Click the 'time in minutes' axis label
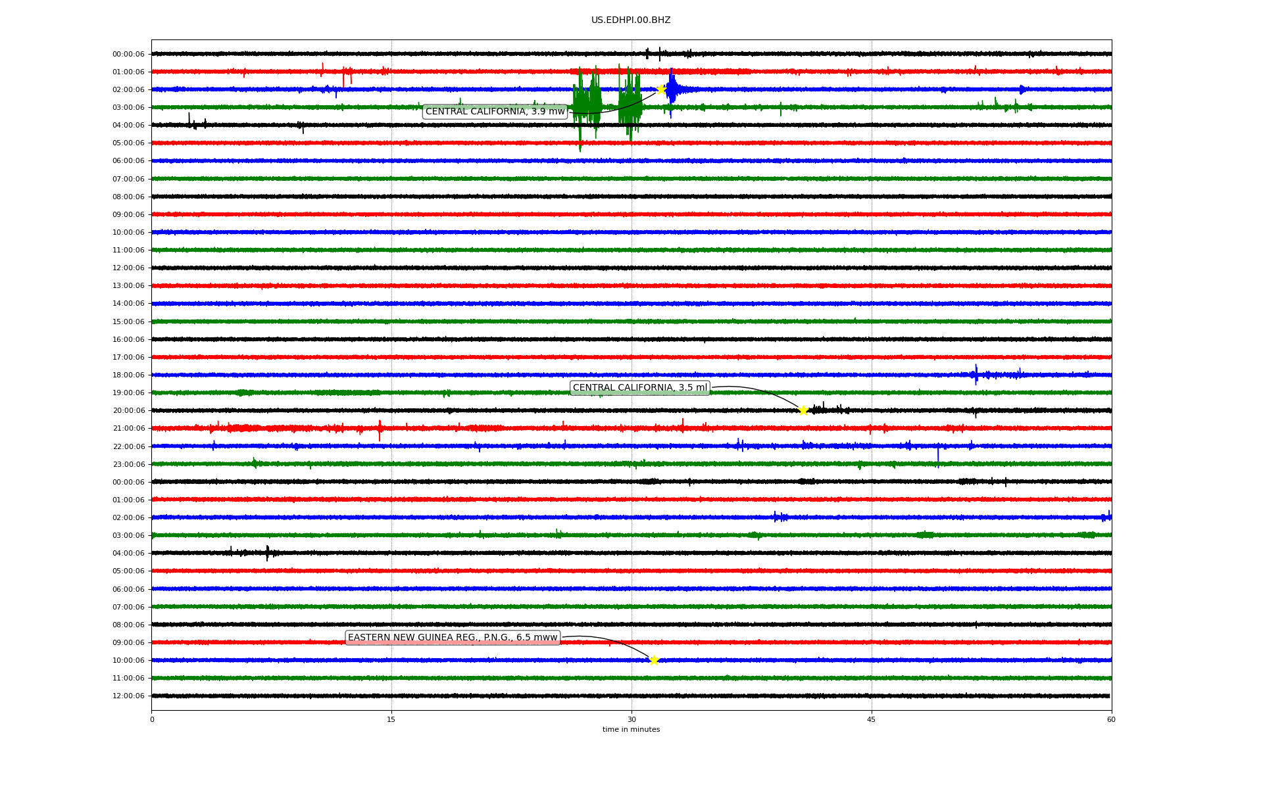Image resolution: width=1263 pixels, height=789 pixels. pos(631,729)
